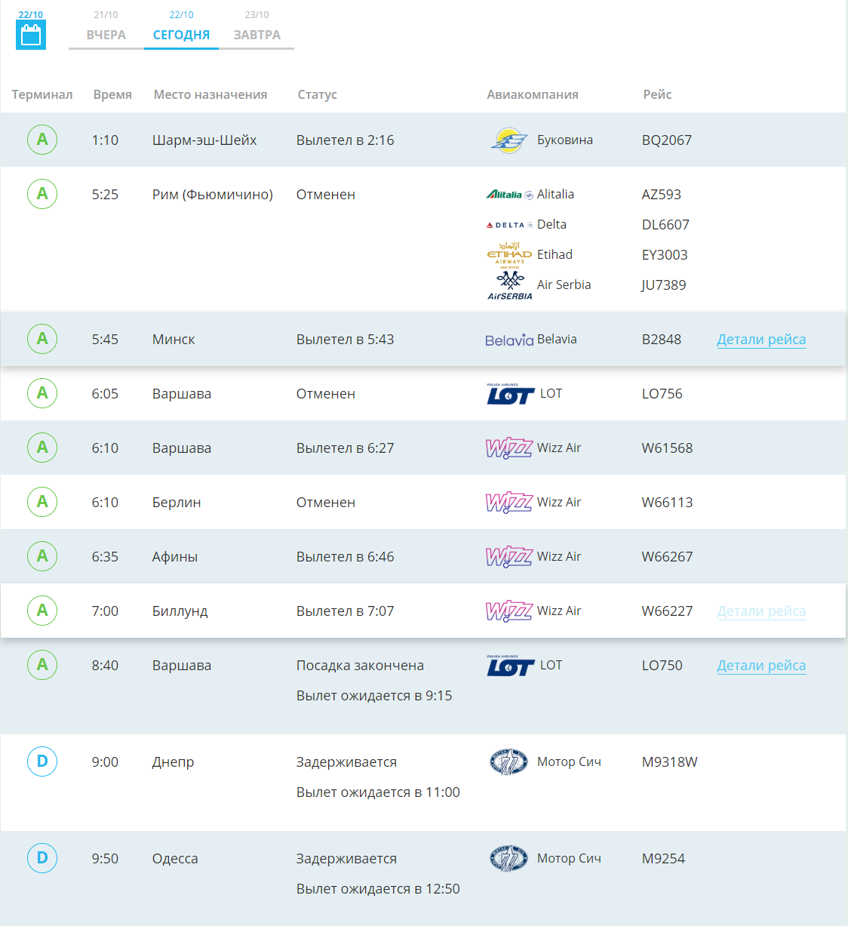Open Детали рейса for Wizz Air W66227
848x926 pixels.
click(760, 611)
